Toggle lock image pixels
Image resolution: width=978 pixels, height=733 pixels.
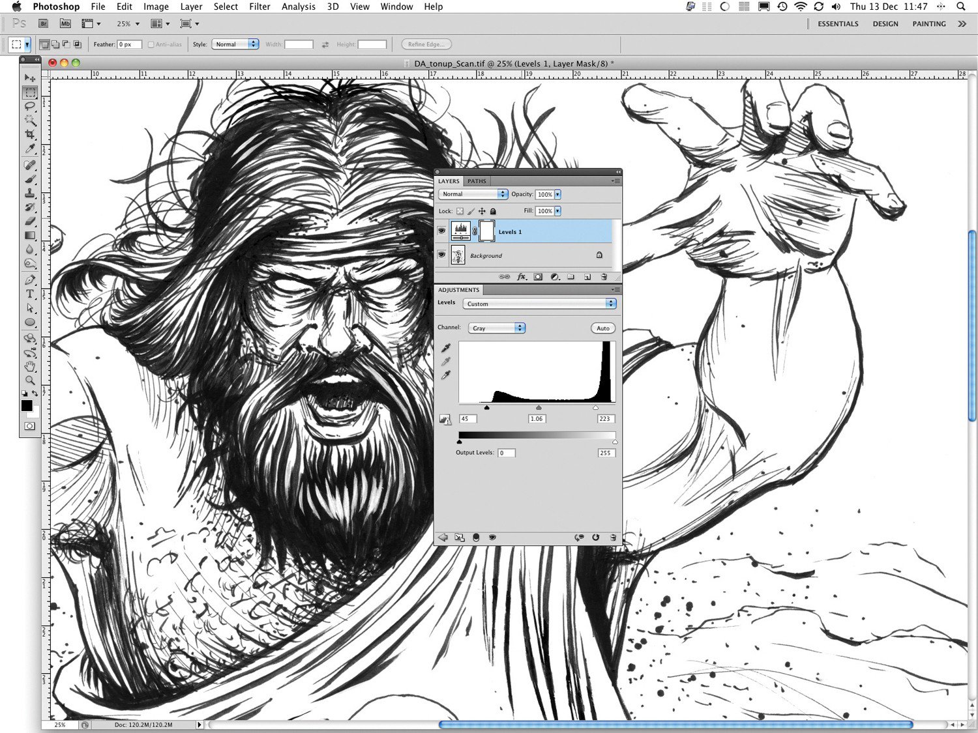tap(471, 211)
